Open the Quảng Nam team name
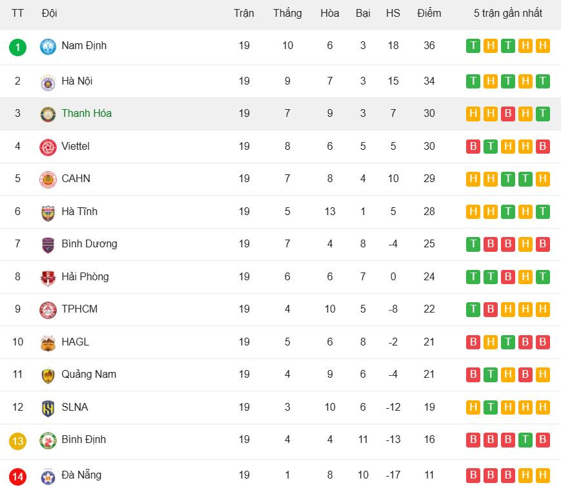This screenshot has width=561, height=494. click(88, 375)
